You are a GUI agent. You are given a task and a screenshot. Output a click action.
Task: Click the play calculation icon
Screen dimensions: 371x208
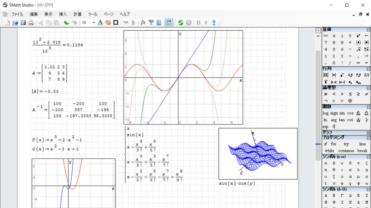coord(206,23)
